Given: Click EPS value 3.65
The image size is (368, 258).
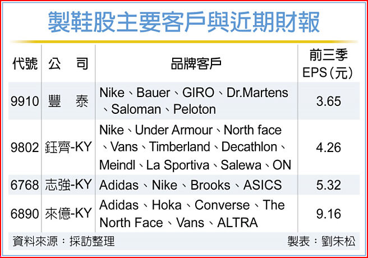Looking at the screenshot, I should tap(329, 101).
